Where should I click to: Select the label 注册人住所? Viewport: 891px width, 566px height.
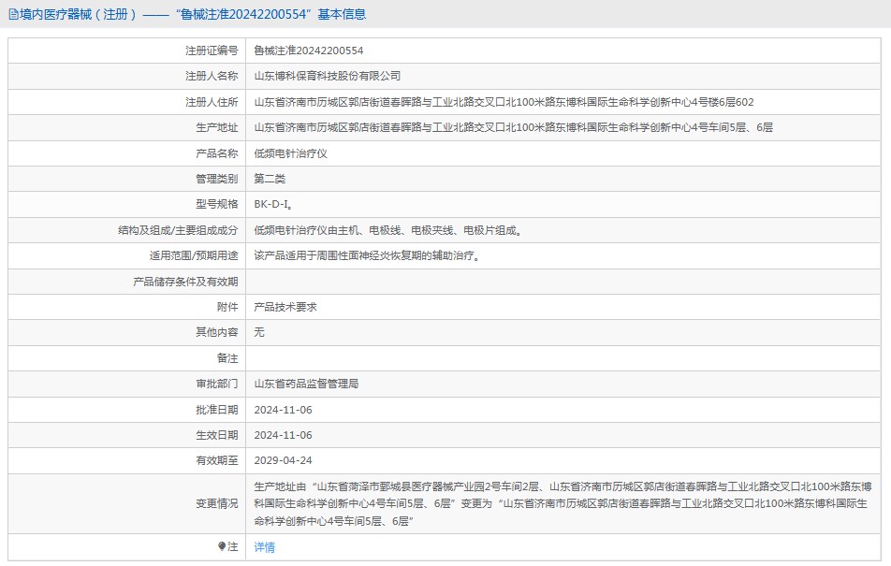tap(212, 102)
